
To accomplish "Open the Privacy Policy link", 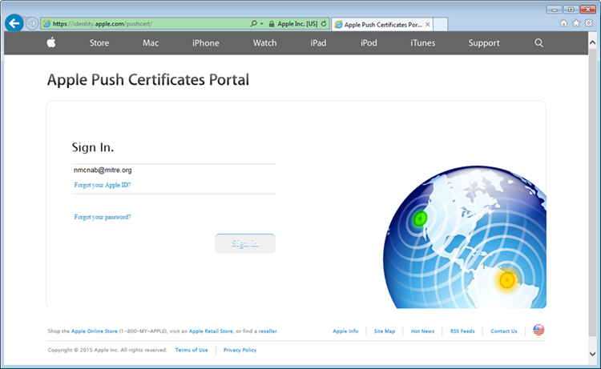I will point(240,350).
